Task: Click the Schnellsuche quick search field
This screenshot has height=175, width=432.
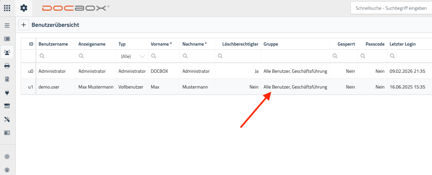Action: point(391,8)
